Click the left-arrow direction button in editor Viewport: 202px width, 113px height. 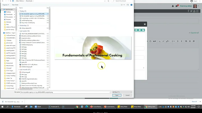click(x=182, y=41)
